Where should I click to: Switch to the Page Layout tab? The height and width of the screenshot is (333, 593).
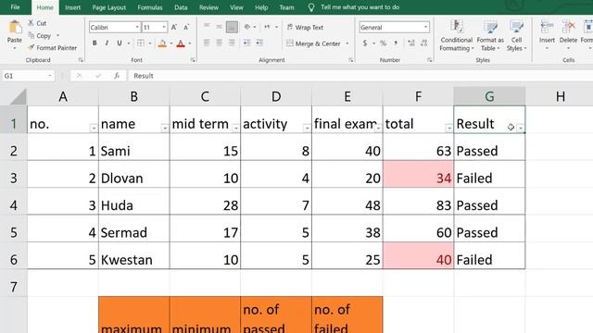click(109, 7)
